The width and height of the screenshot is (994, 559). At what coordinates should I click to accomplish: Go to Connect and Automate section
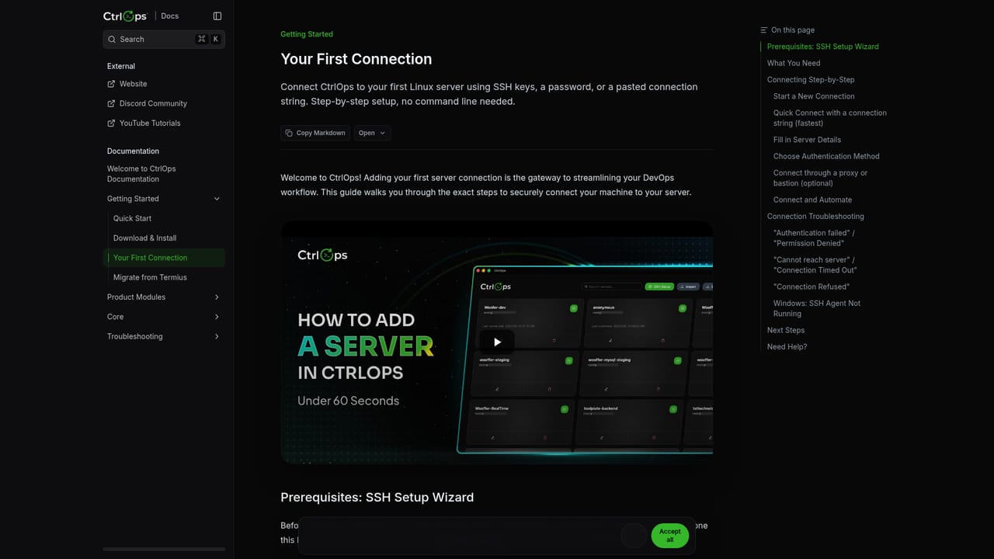click(x=812, y=200)
